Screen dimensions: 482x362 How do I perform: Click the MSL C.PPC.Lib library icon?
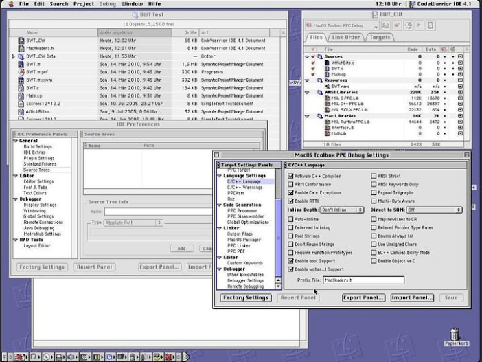[x=326, y=98]
